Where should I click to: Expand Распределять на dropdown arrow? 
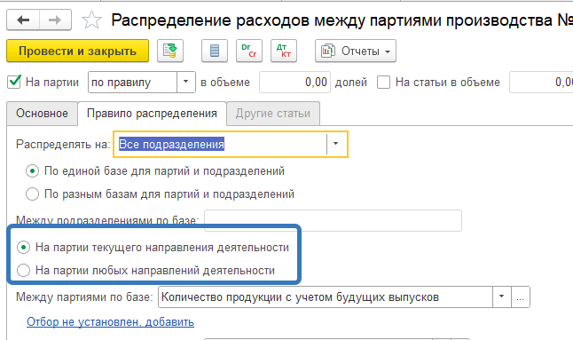coord(335,144)
